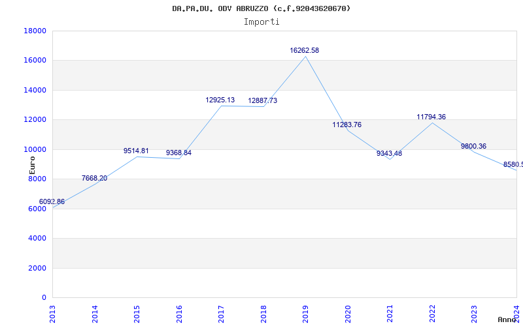Select the data label 11283.76

[x=347, y=125]
